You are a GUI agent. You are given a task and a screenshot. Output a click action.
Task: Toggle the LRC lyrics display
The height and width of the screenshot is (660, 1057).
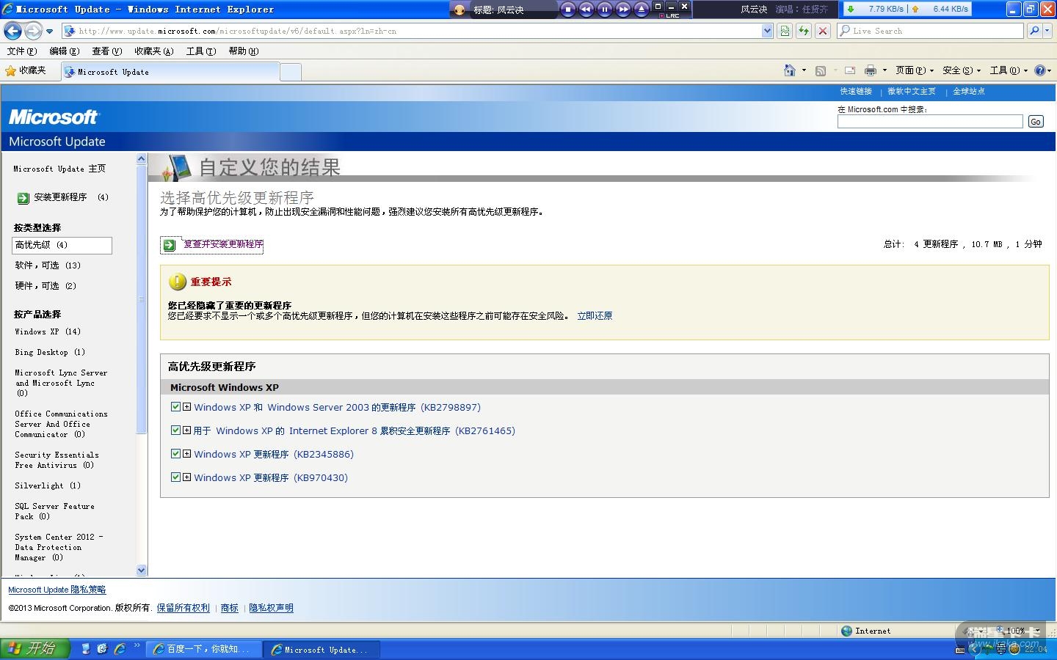coord(671,15)
